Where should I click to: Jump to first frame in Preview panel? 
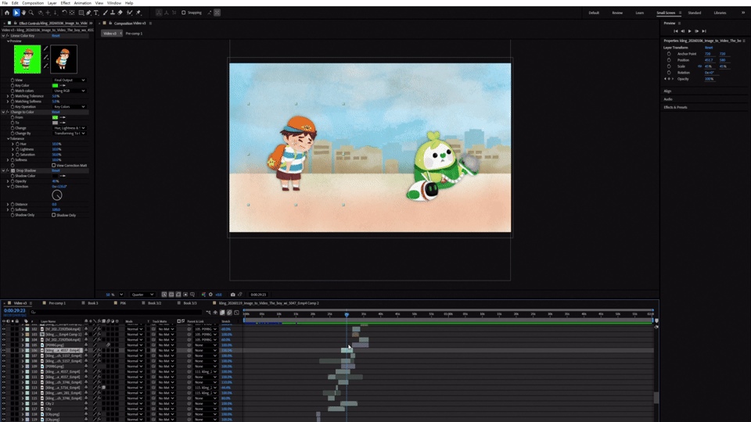coord(676,31)
